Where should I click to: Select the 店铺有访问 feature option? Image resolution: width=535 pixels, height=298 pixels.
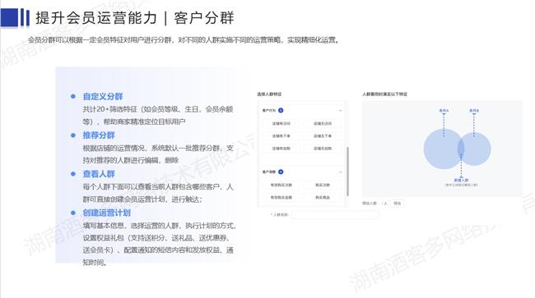281,123
